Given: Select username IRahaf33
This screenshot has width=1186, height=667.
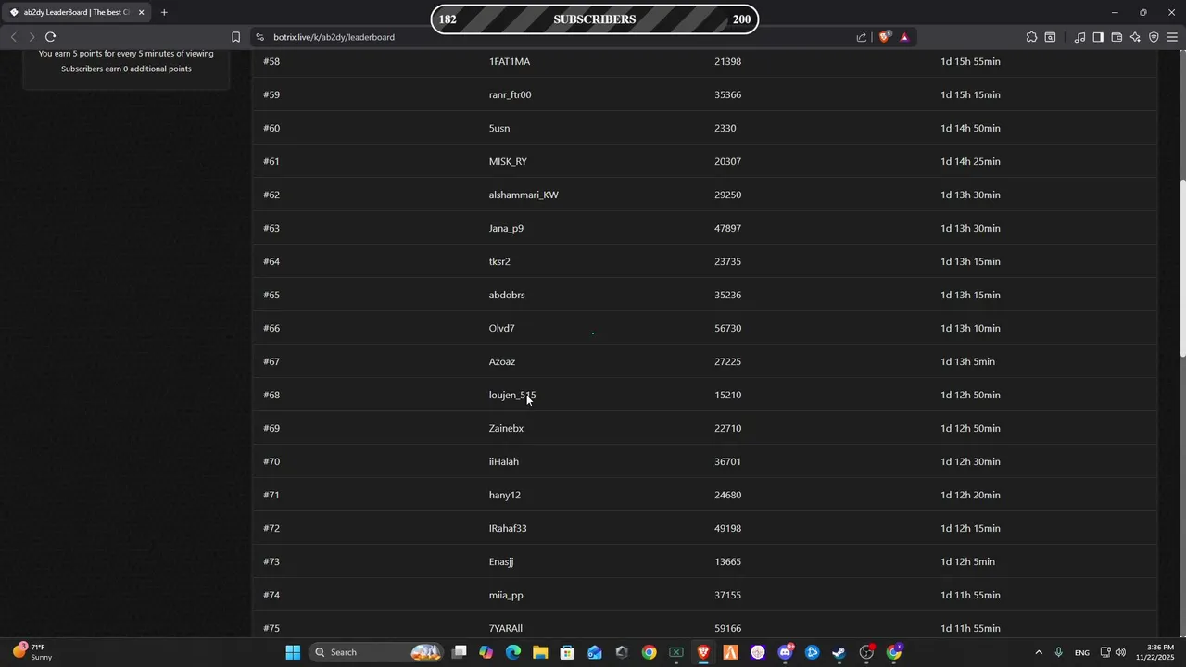Looking at the screenshot, I should [x=508, y=528].
